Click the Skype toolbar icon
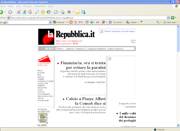This screenshot has height=131, width=180. [x=83, y=12]
